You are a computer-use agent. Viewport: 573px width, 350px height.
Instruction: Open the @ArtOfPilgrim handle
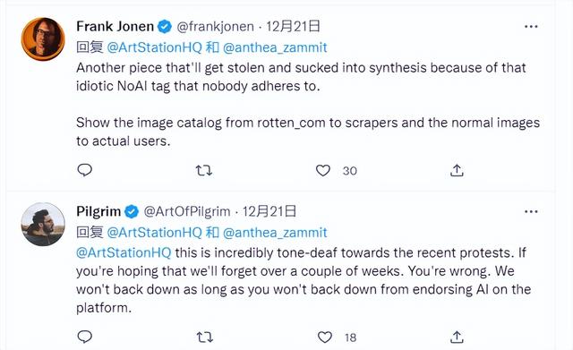click(x=187, y=211)
